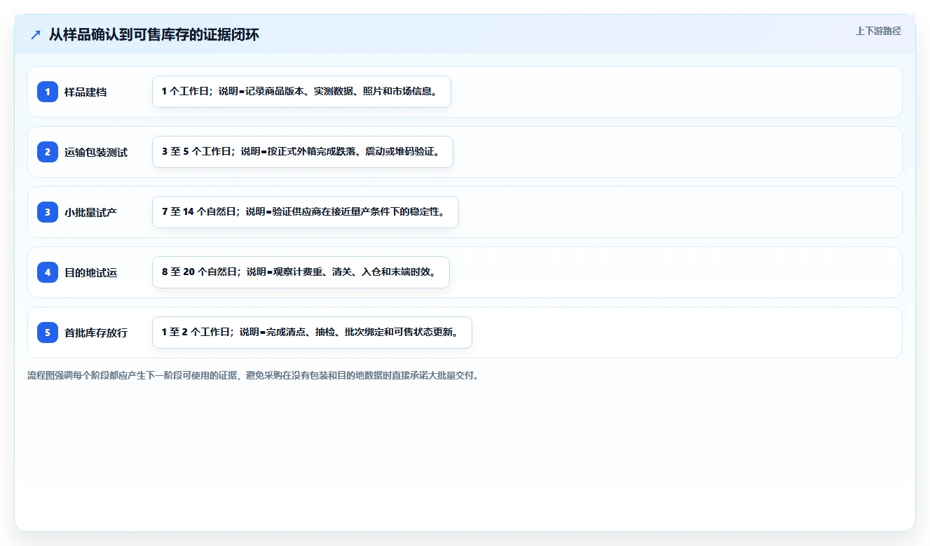This screenshot has height=546, width=930.
Task: Select the 运输包装测试 step label
Action: (96, 152)
